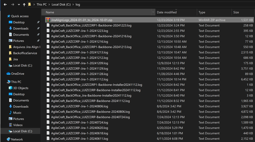Click the Forward navigation arrow

tap(13, 5)
